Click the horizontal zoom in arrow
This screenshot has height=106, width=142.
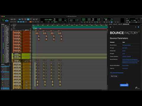[16, 19]
